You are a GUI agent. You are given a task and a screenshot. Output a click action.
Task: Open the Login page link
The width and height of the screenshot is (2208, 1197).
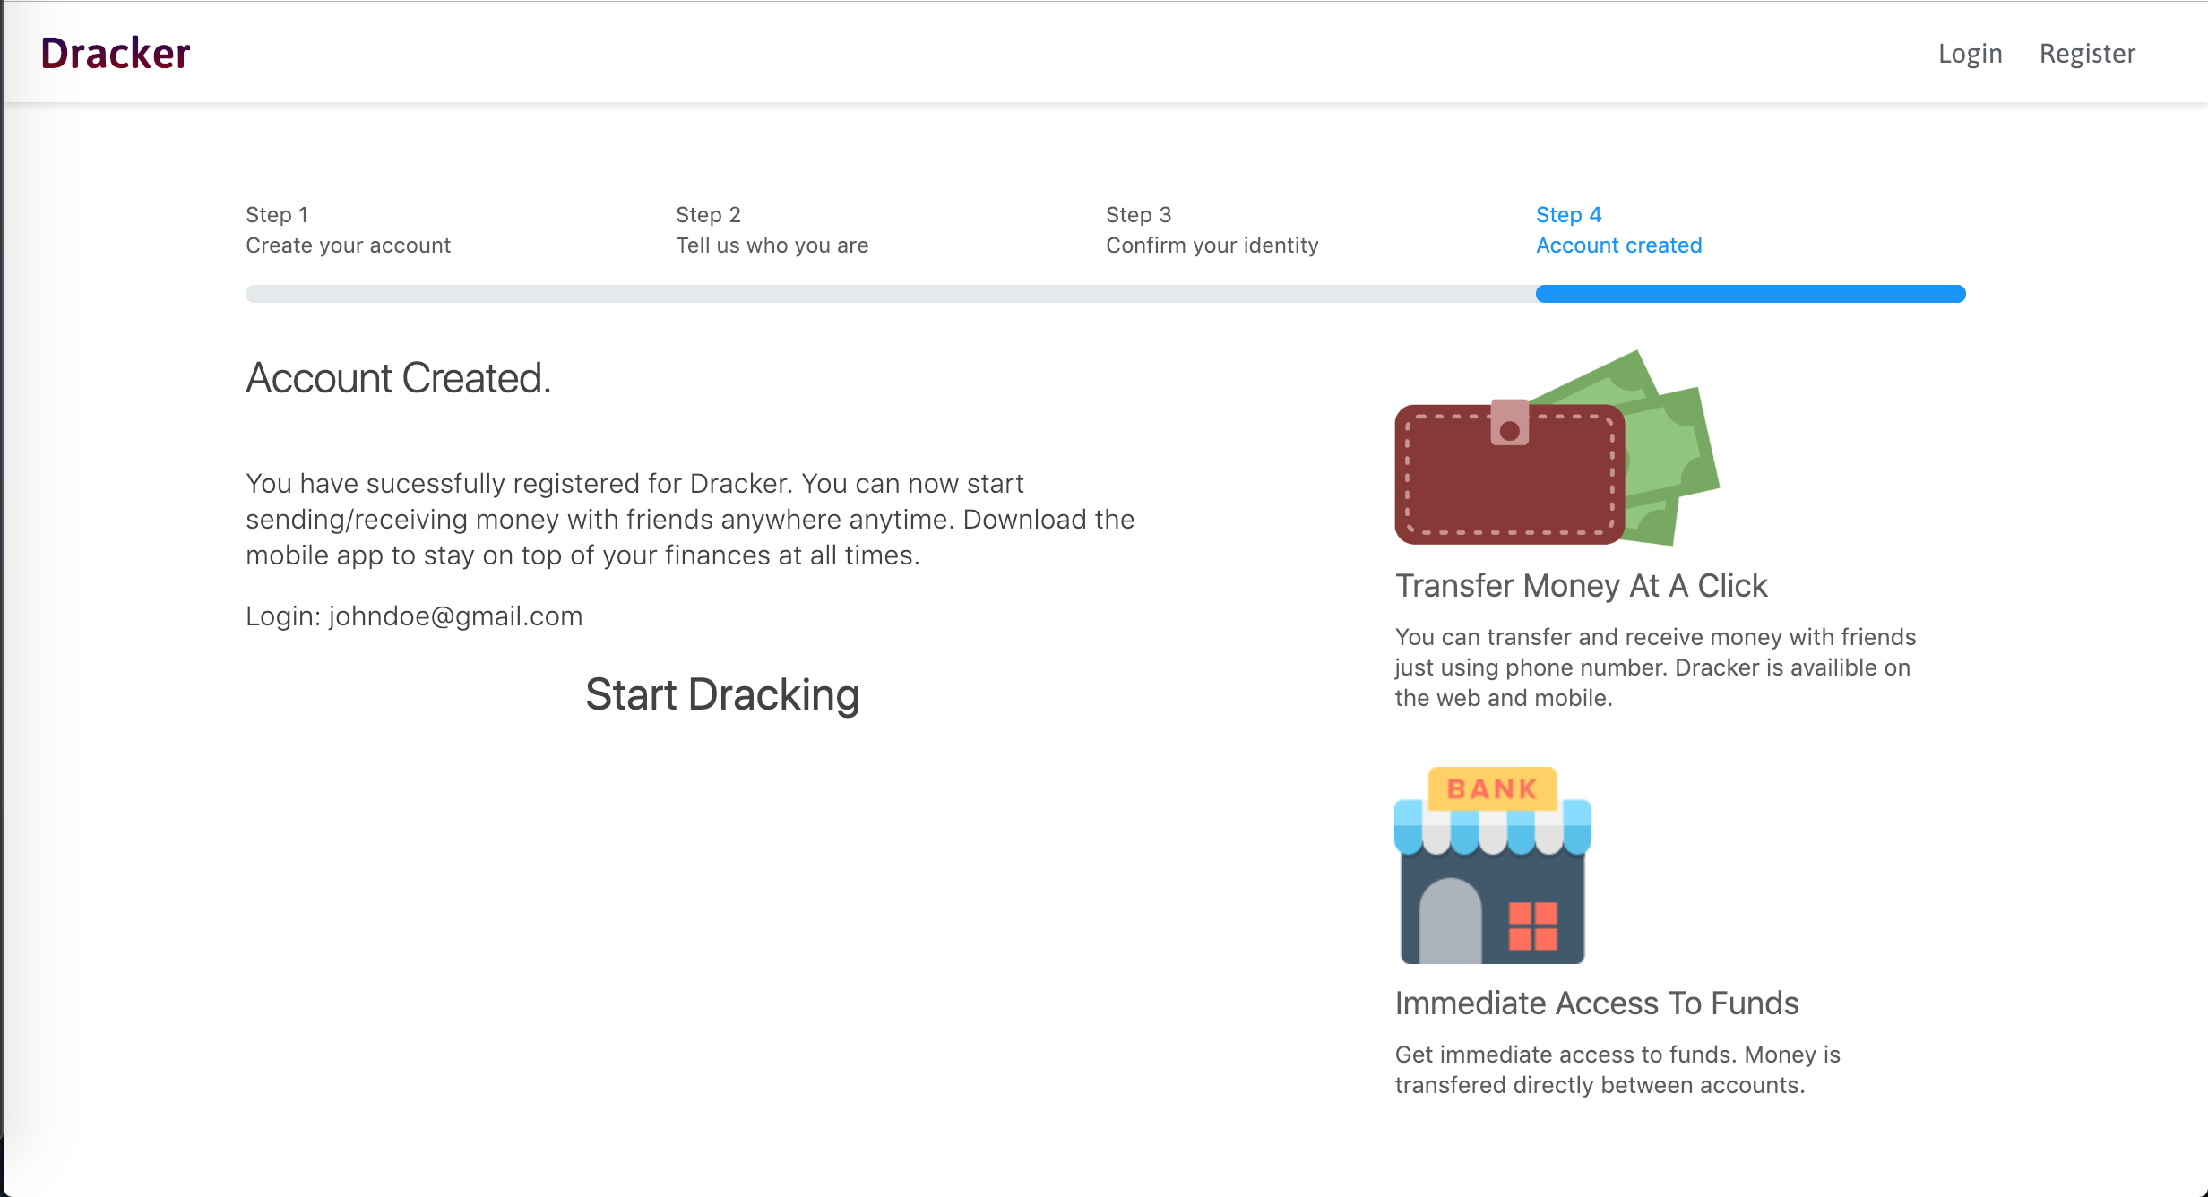pyautogui.click(x=1970, y=54)
